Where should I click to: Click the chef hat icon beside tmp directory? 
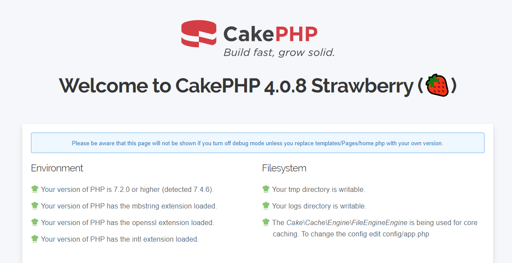tap(266, 189)
